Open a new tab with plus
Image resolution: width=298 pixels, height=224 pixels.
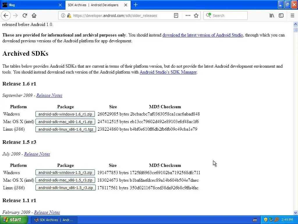pos(136,5)
